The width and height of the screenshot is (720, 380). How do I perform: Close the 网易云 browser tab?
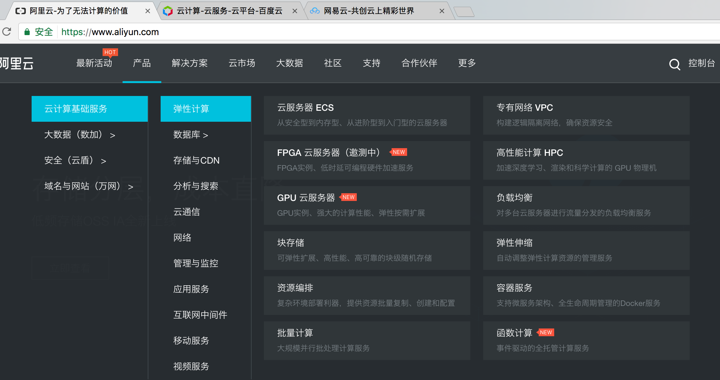pos(442,11)
